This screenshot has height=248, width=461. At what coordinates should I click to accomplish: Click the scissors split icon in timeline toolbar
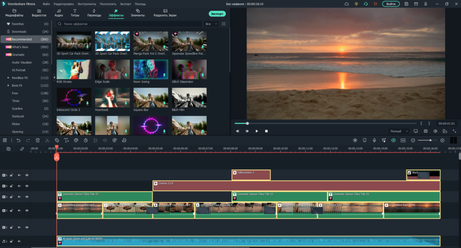click(48, 140)
